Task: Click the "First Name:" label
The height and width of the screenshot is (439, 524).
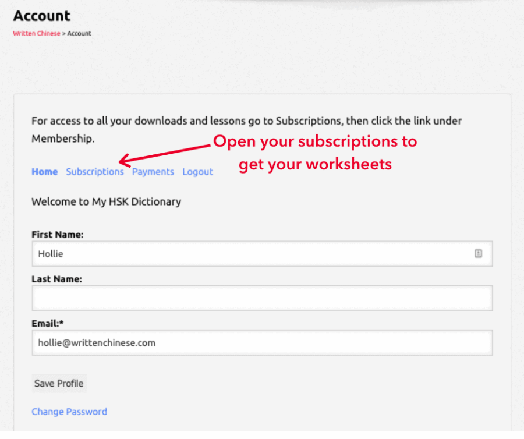Action: coord(58,235)
